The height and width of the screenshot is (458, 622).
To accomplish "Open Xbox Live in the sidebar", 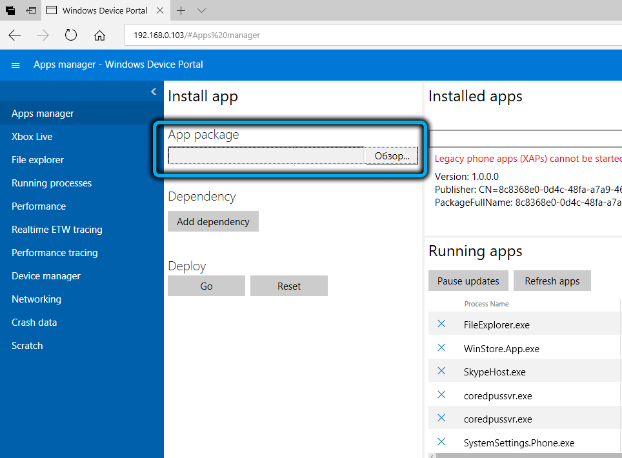I will (32, 137).
